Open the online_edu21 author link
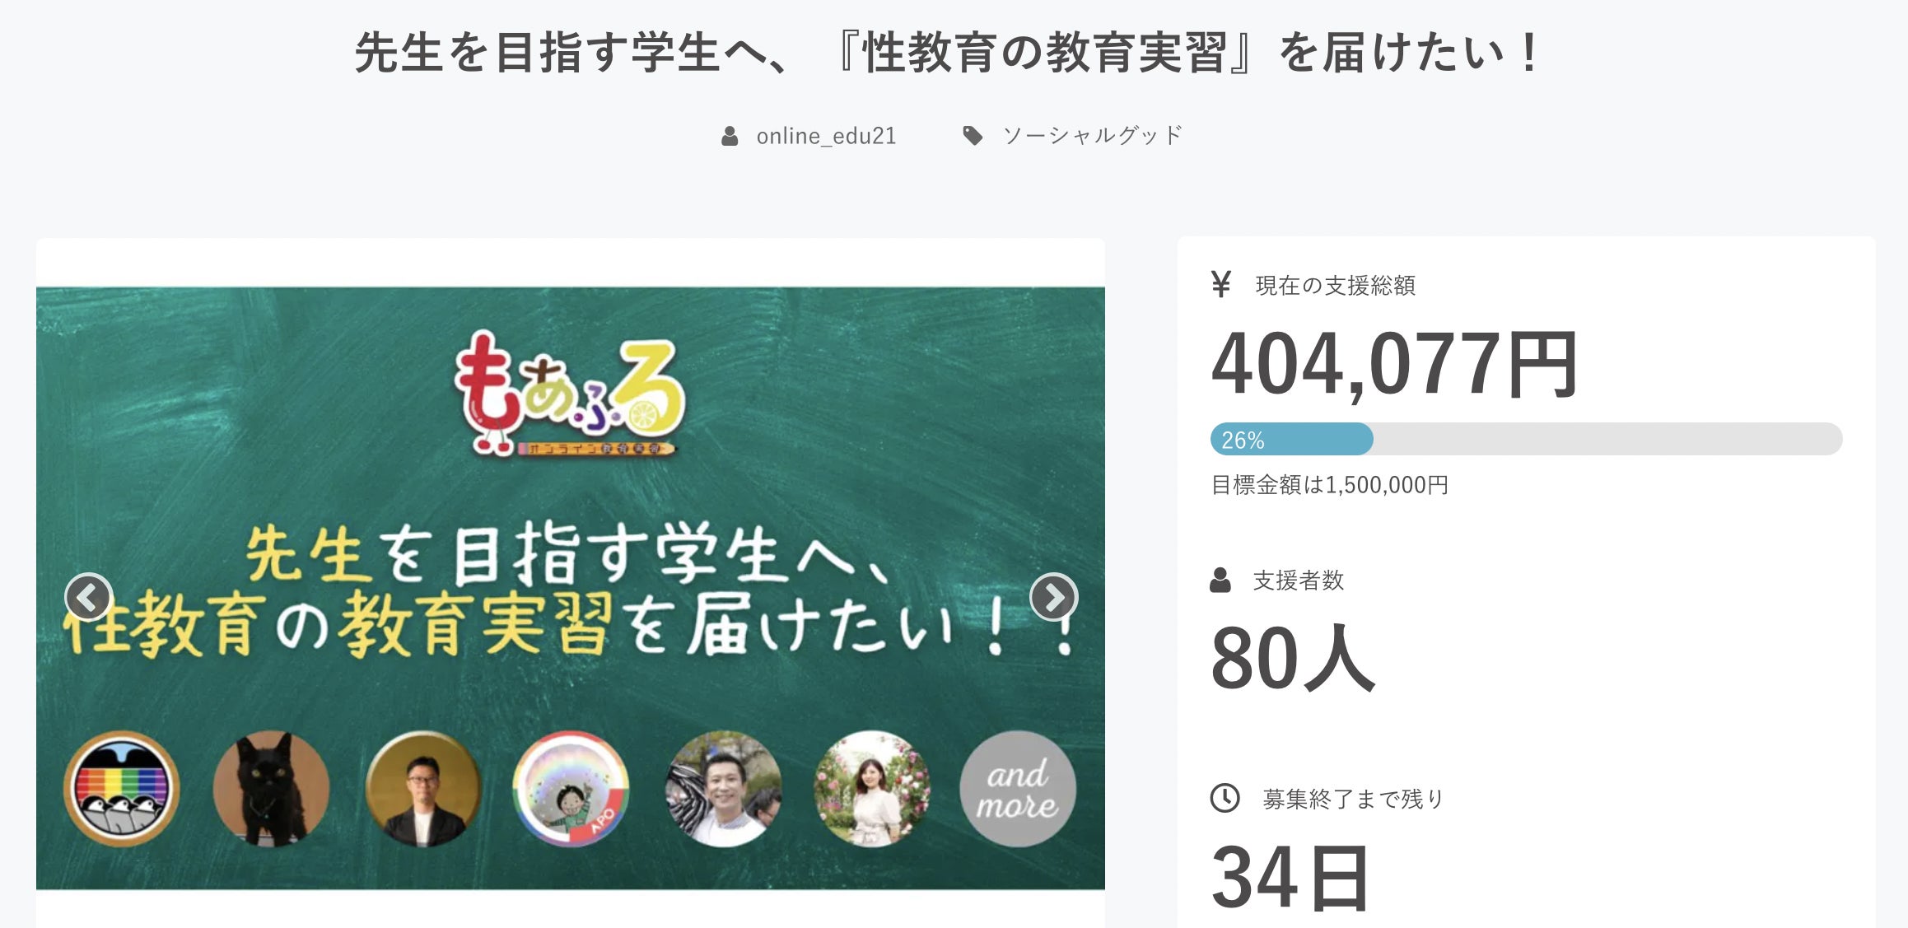 826,136
